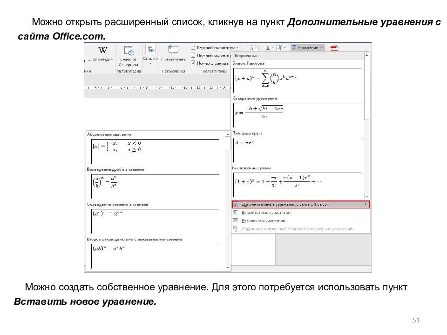Insert Видео из Интернета online video
447x335 pixels.
[129, 56]
